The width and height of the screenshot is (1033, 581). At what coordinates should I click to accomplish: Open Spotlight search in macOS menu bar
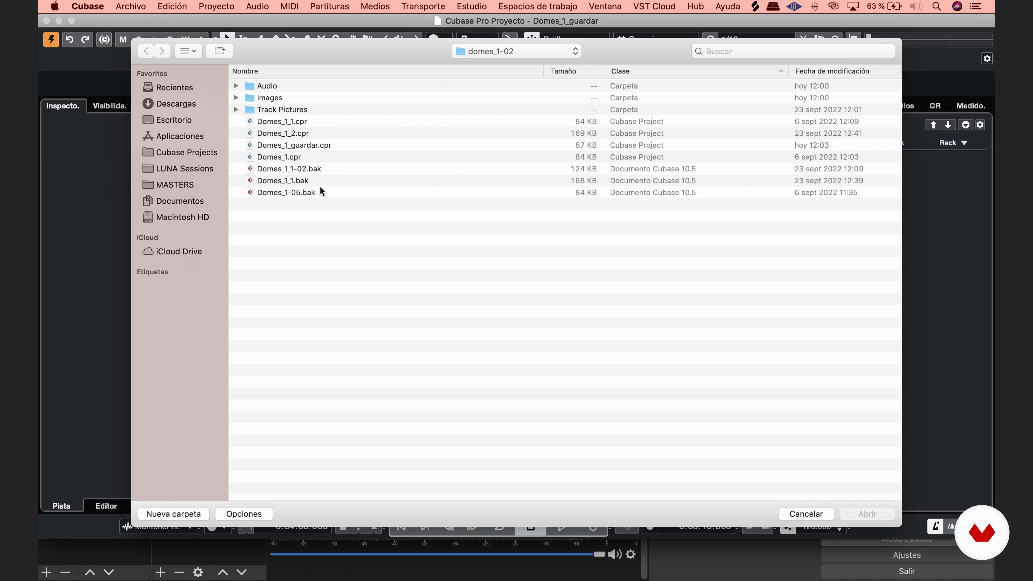click(x=936, y=6)
